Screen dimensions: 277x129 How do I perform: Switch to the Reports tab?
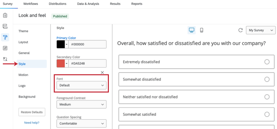[x=137, y=4]
